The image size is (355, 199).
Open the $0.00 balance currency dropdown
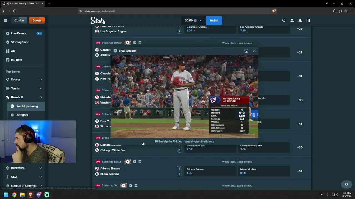(x=193, y=20)
